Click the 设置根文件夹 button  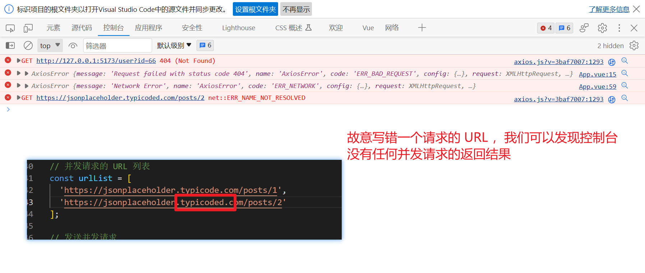[255, 9]
